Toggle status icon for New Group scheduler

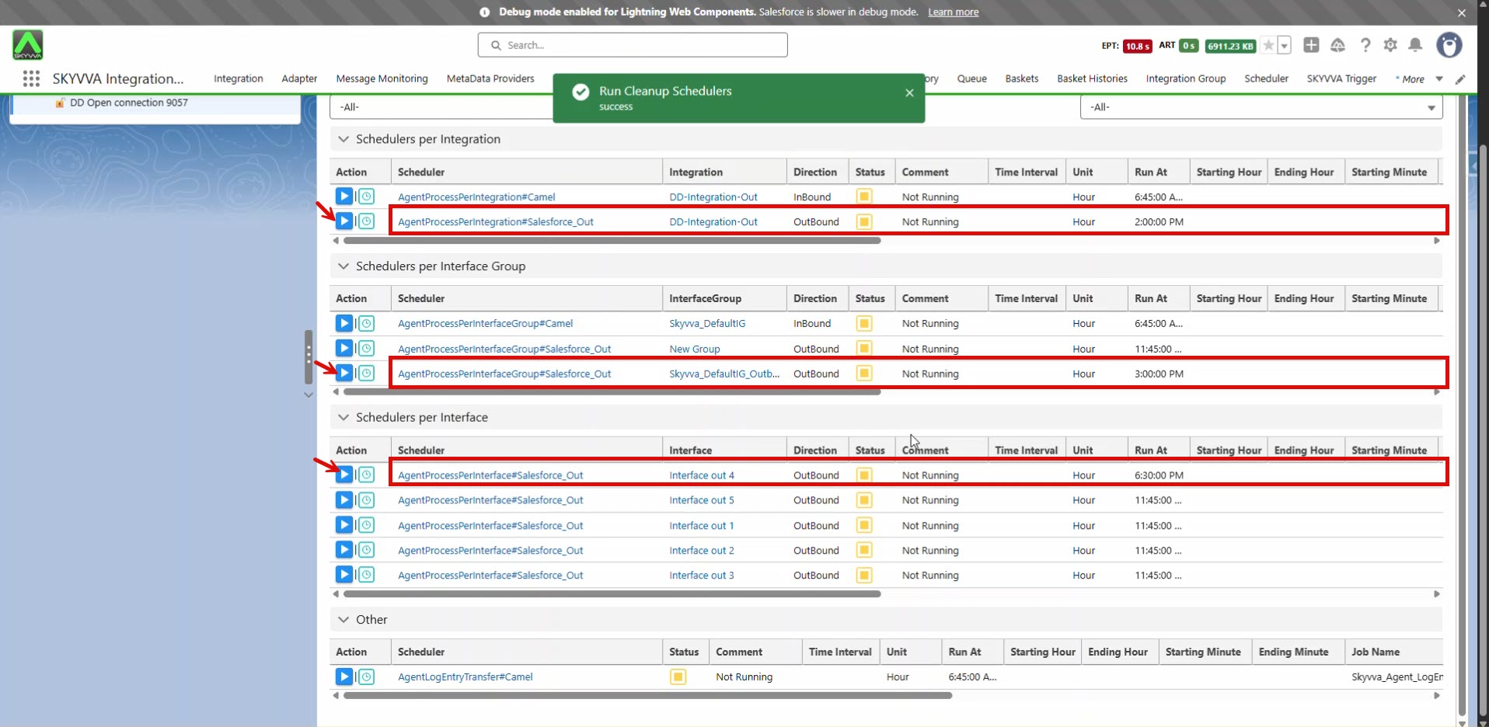click(x=863, y=349)
